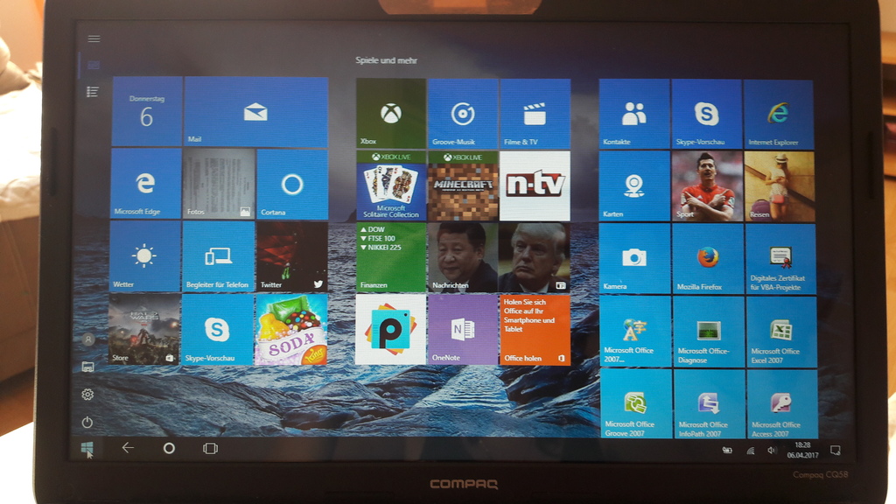Open the Kamera tile
The image size is (896, 504).
tap(635, 259)
